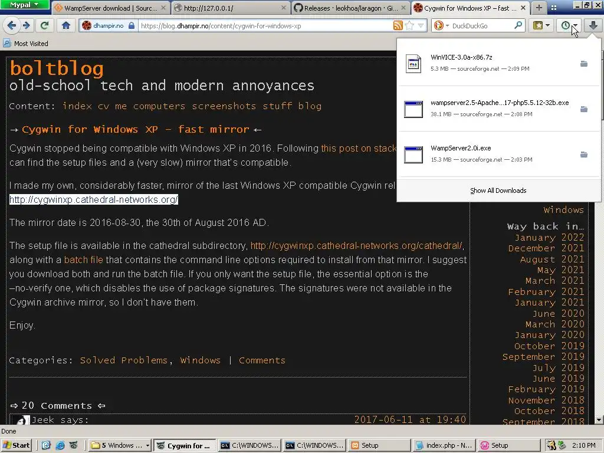Open a new tab
The width and height of the screenshot is (604, 453).
coord(539,8)
